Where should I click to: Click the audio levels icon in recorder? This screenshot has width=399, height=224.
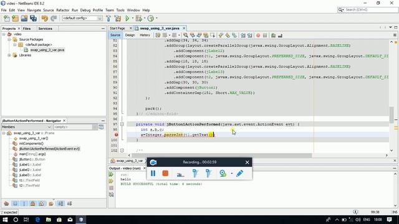pos(180,174)
